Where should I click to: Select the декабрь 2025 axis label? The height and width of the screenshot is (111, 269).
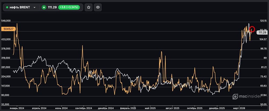(217, 108)
